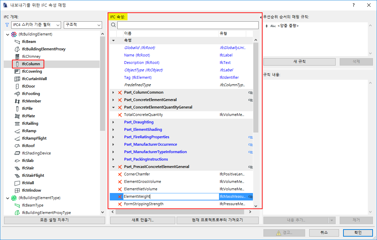
Task: Cancel with the 취소 button
Action: [324, 233]
